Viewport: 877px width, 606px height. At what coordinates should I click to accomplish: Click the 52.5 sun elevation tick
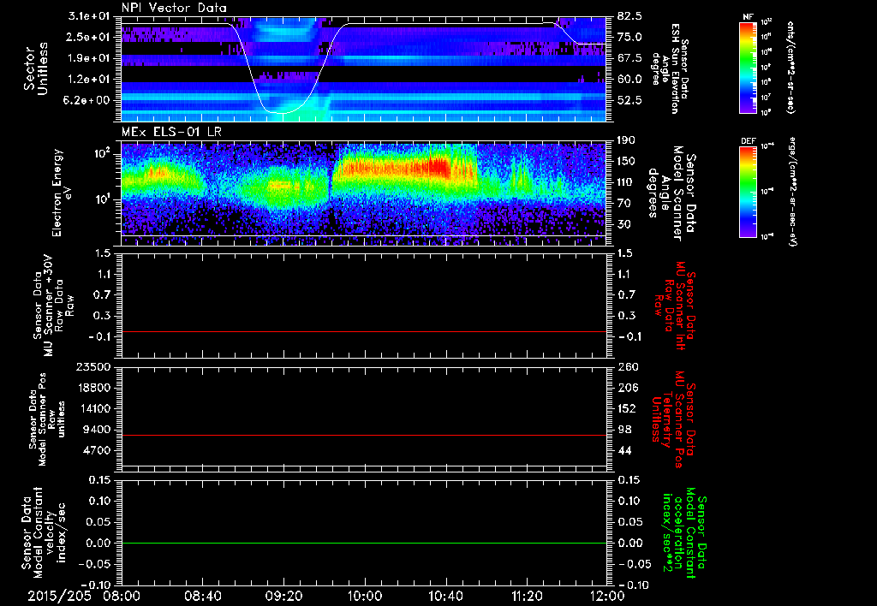click(x=629, y=100)
